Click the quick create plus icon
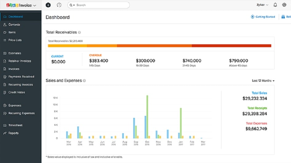The width and height of the screenshot is (291, 163). (48, 5)
